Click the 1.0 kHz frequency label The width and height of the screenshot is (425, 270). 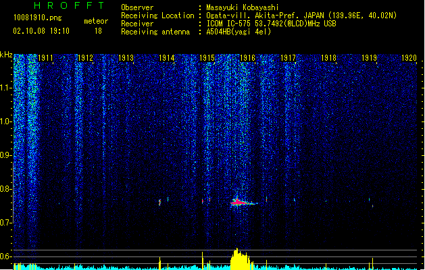tap(5, 122)
